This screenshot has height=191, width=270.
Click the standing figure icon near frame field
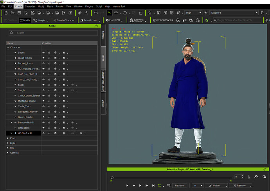249,177
